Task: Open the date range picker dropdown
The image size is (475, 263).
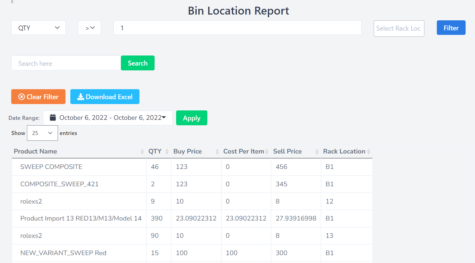Action: tap(108, 118)
